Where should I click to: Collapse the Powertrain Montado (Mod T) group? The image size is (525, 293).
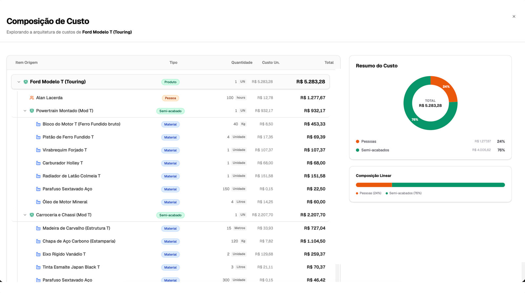pos(25,111)
